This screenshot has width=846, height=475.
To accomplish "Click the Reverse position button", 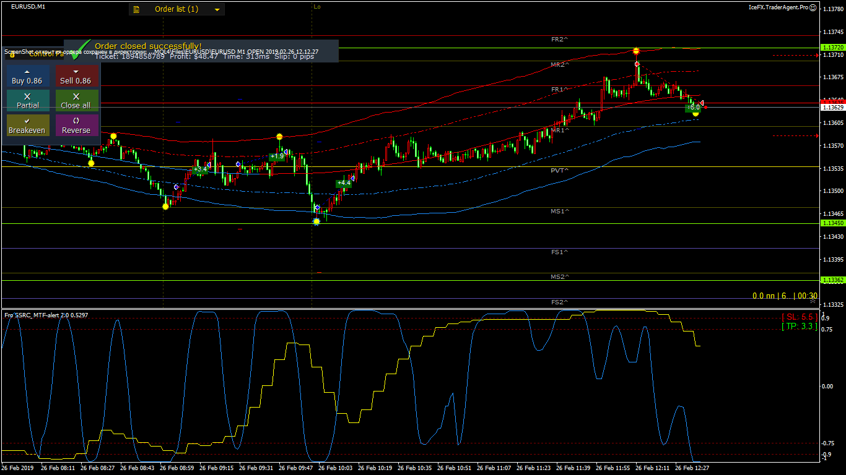I will click(77, 126).
